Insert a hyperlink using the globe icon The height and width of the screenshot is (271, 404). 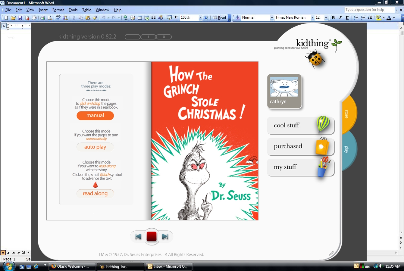click(x=126, y=18)
